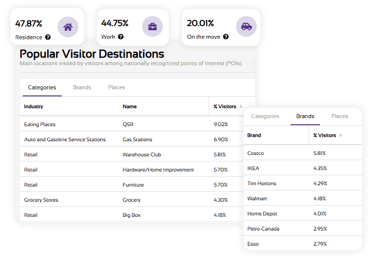Click the question mark next to On the move
This screenshot has height=265, width=378.
click(226, 37)
